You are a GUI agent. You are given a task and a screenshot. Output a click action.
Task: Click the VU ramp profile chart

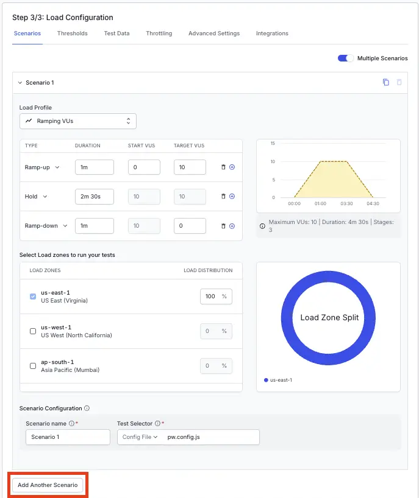(328, 175)
